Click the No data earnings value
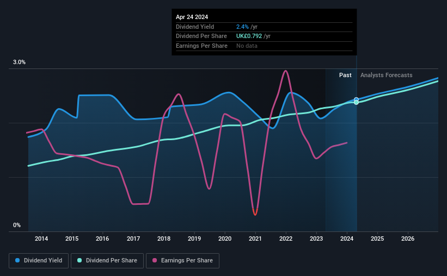This screenshot has height=276, width=447. pos(247,46)
